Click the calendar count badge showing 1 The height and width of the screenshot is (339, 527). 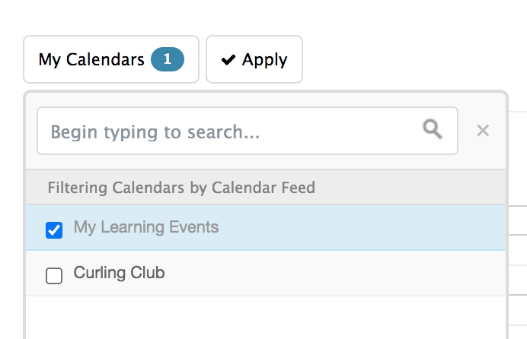168,59
